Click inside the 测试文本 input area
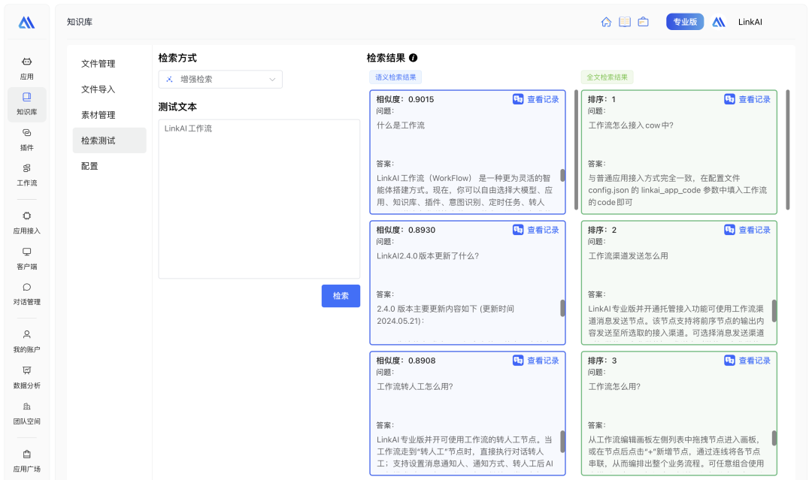Screen dimensions: 812x480 point(259,195)
